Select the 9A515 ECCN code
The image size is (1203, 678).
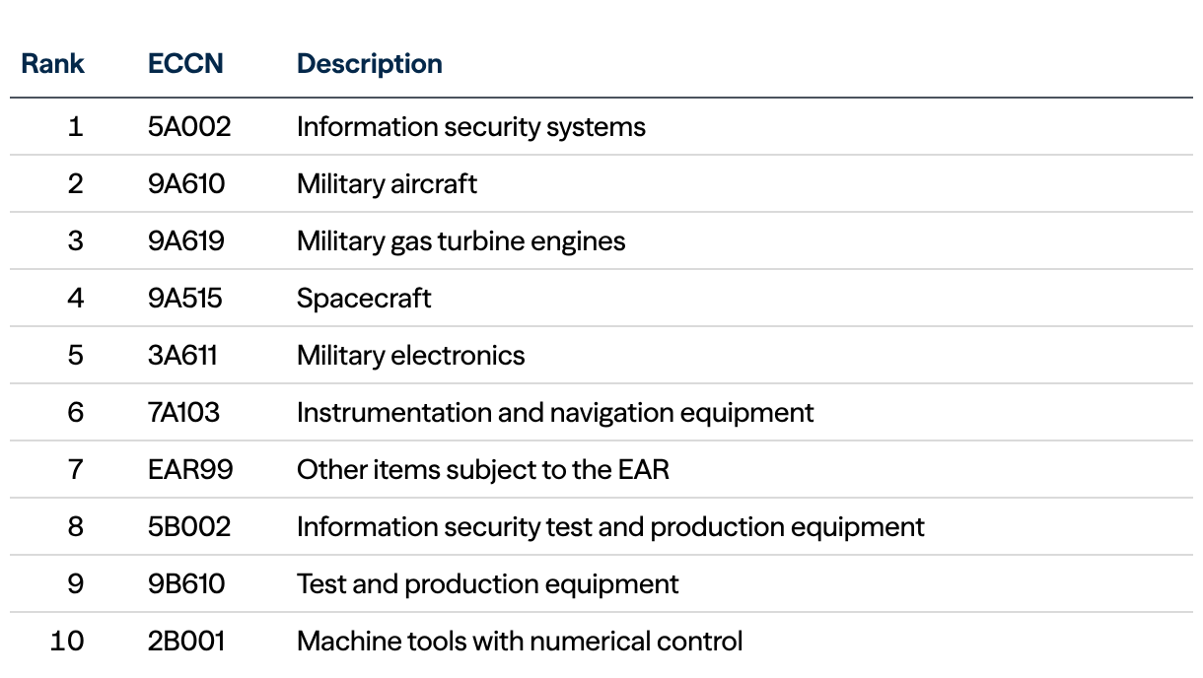point(185,299)
